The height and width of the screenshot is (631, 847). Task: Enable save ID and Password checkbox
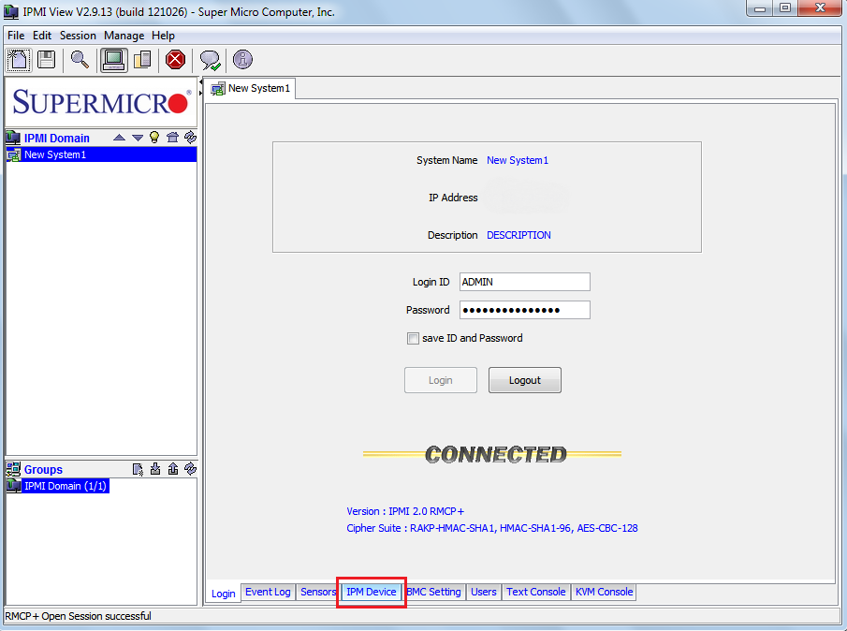pos(413,339)
